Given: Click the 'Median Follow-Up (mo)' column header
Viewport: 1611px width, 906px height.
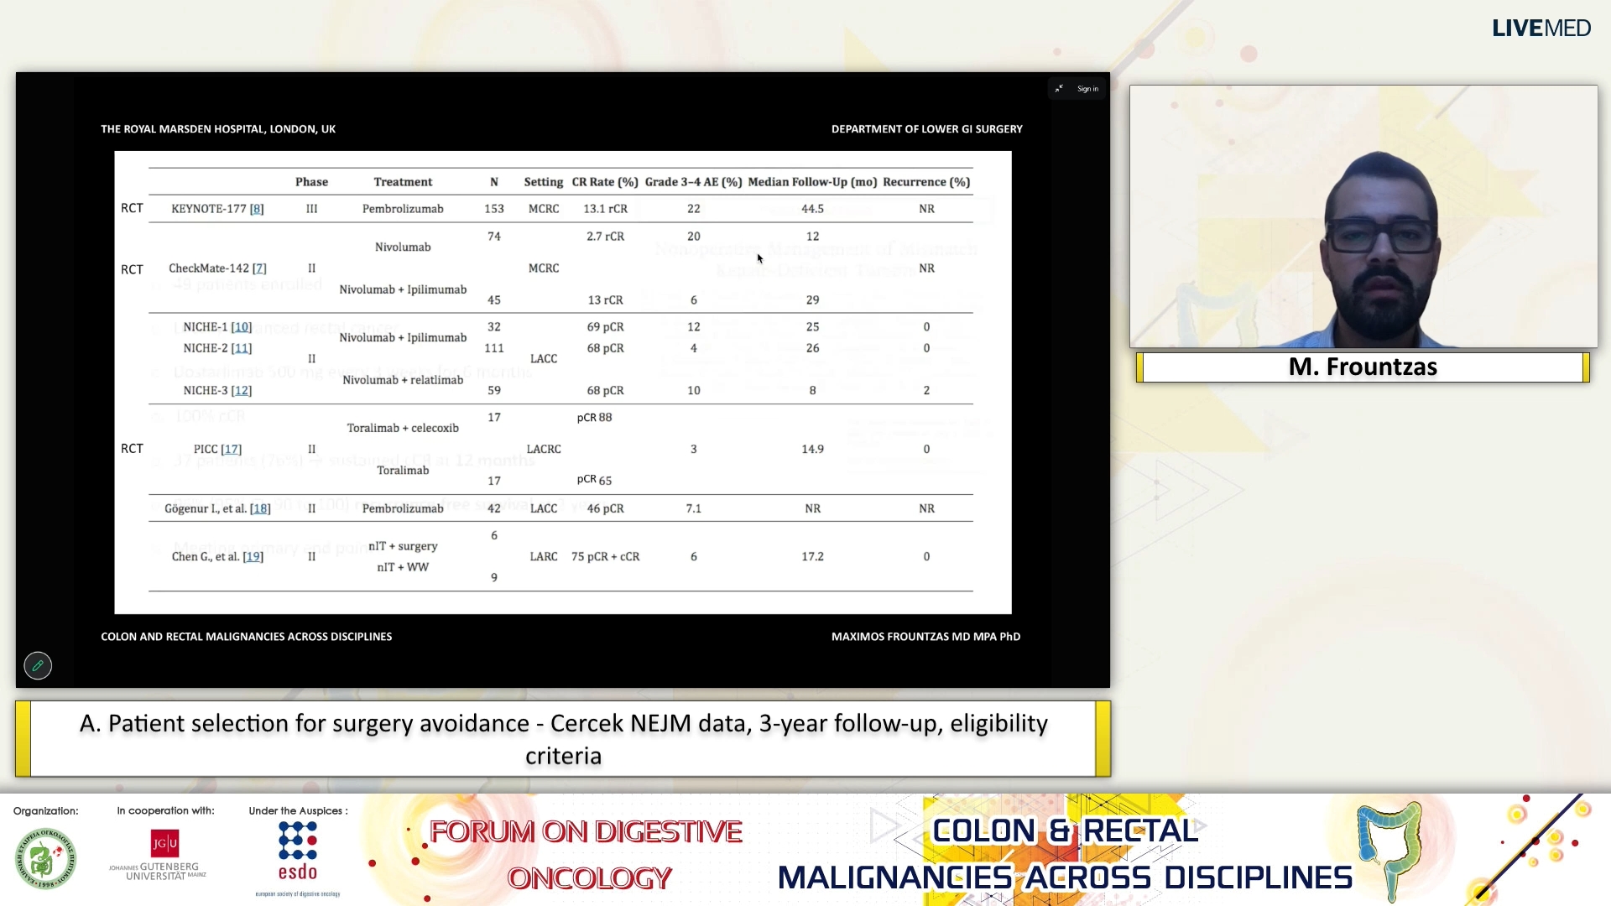Looking at the screenshot, I should [x=812, y=182].
